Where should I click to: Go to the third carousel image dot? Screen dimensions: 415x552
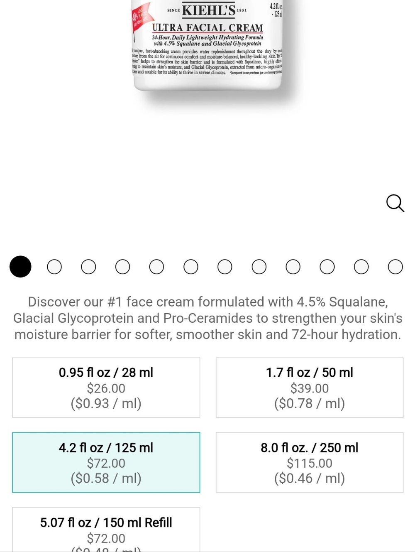[88, 267]
